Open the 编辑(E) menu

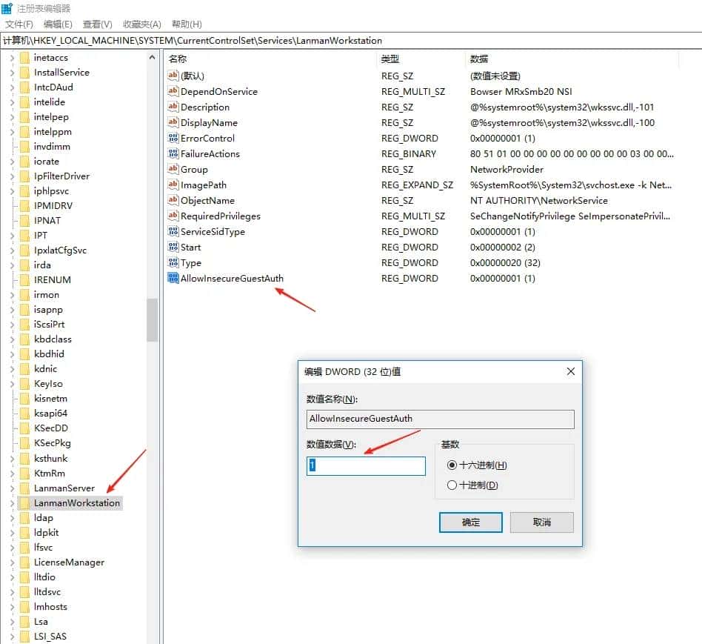(58, 24)
